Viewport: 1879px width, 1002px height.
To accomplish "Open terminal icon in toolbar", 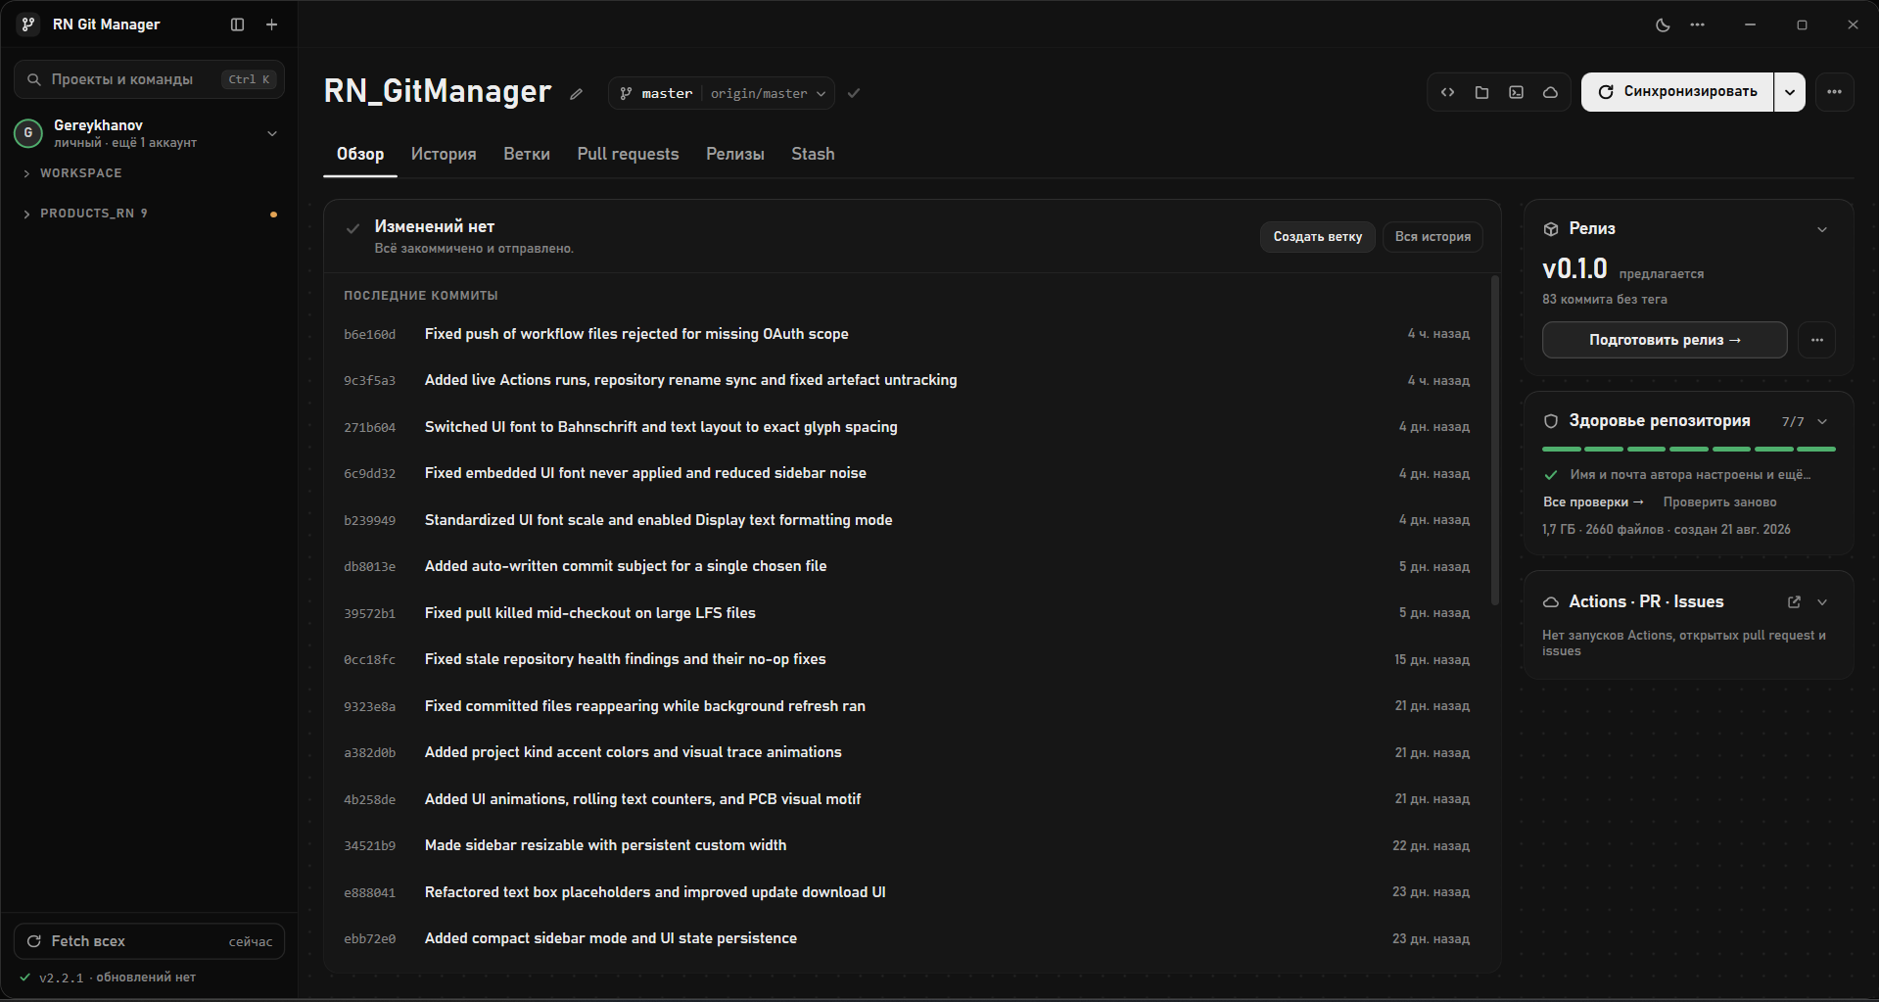I will pos(1517,92).
